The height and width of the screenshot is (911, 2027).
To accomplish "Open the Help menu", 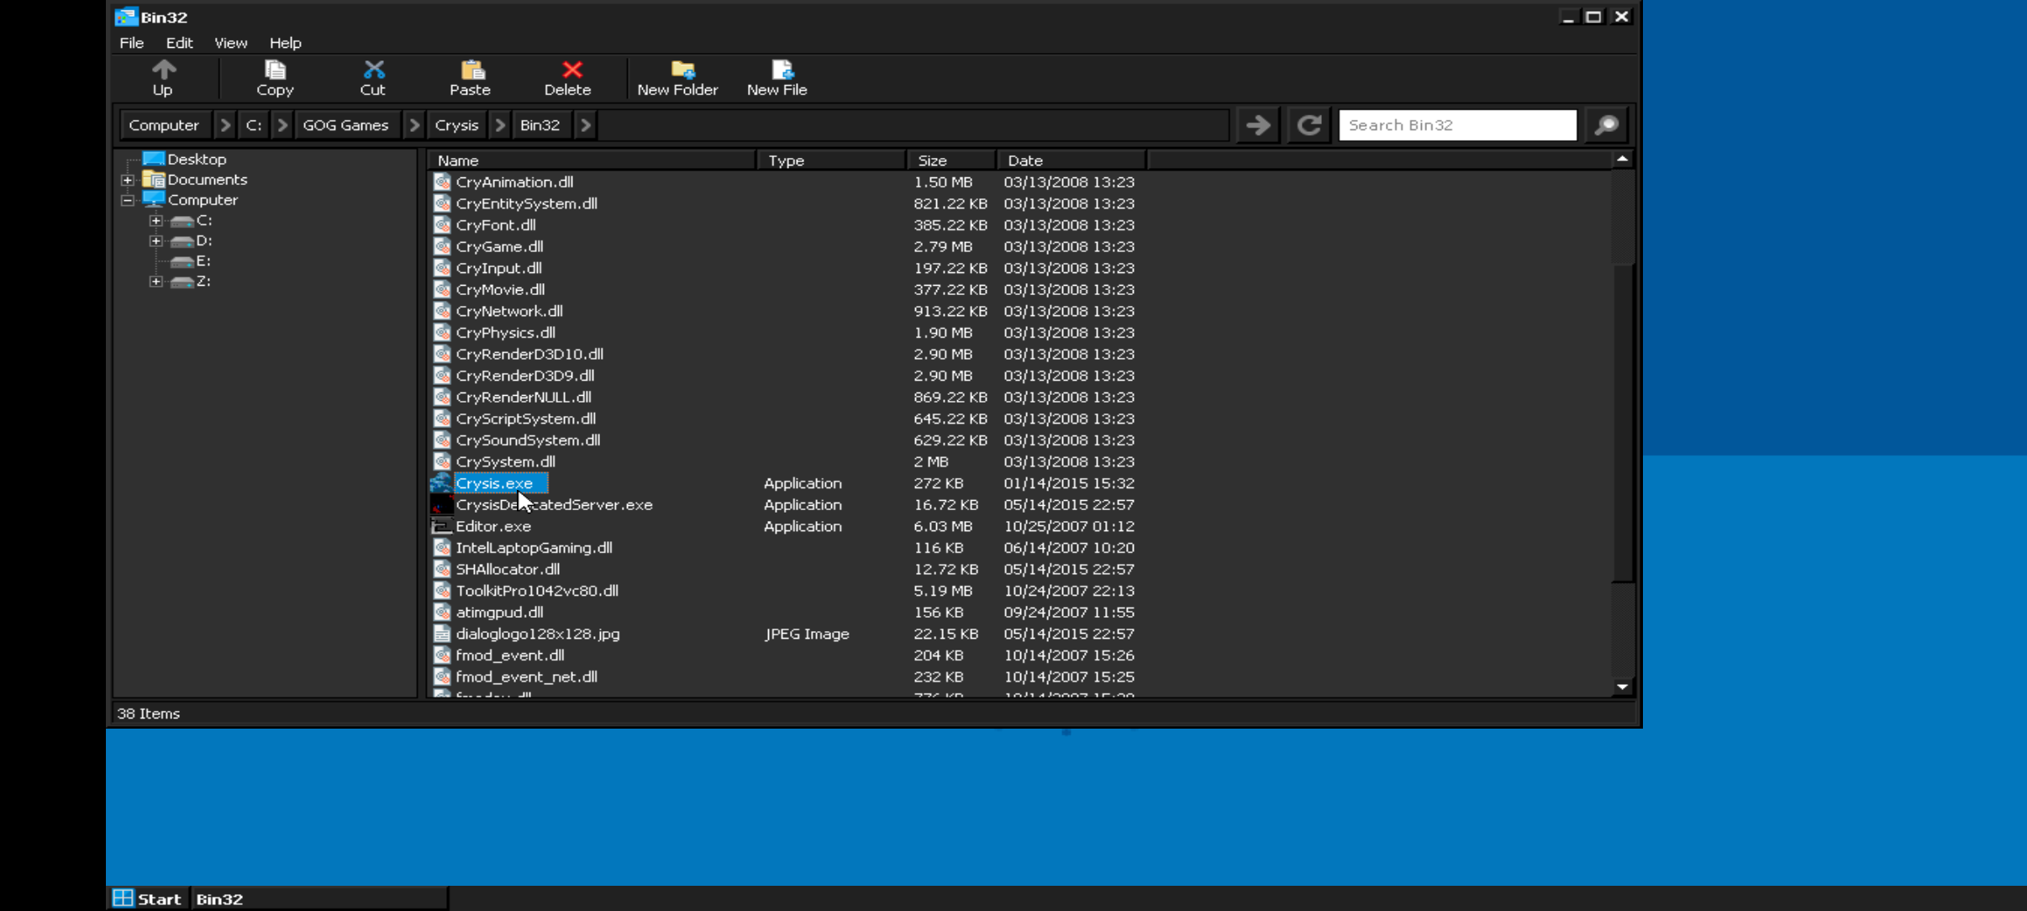I will [285, 43].
